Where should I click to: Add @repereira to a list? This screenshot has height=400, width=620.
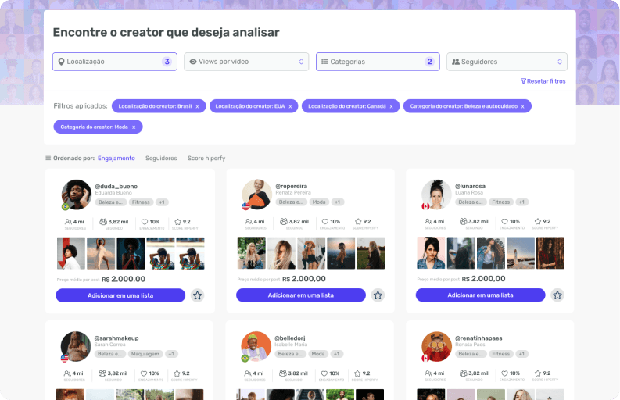click(301, 295)
